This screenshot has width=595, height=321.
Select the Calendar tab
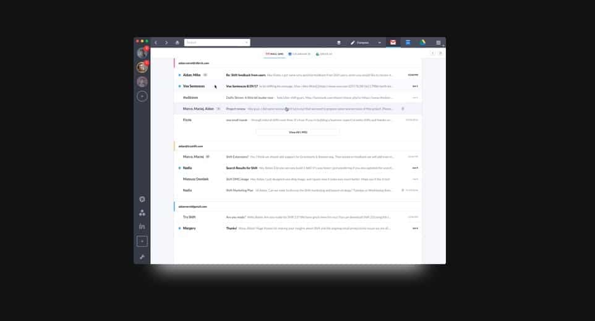300,54
